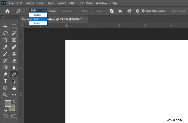Select the Eyedropper tool
The image size is (188, 123).
point(5,47)
